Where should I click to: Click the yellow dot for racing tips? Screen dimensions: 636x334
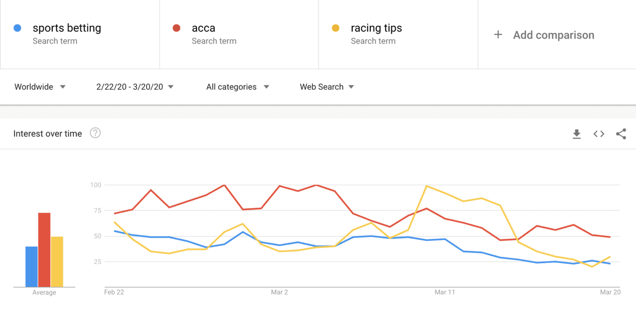click(335, 28)
